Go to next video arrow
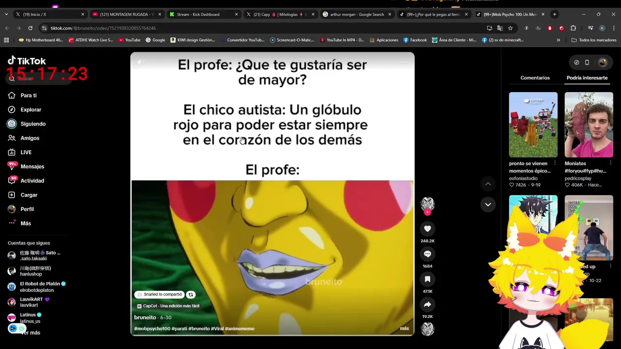Screen dimensions: 621x349 click(x=488, y=205)
